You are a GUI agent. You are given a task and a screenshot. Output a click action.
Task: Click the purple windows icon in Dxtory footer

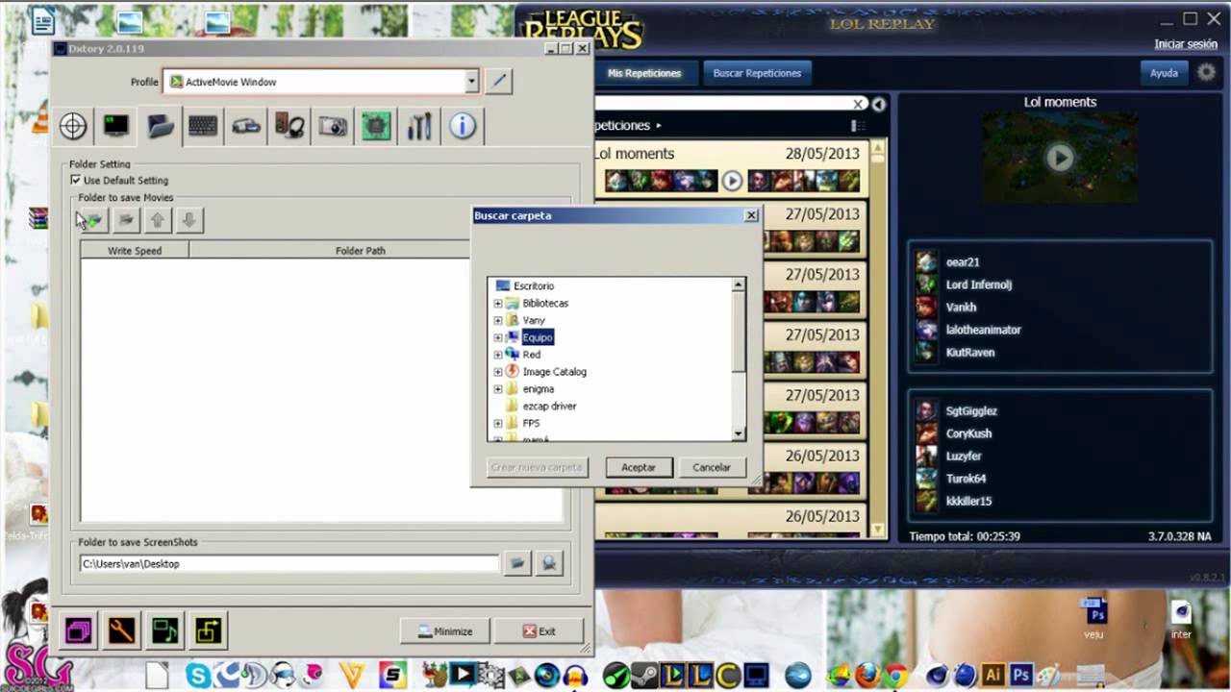tap(79, 630)
